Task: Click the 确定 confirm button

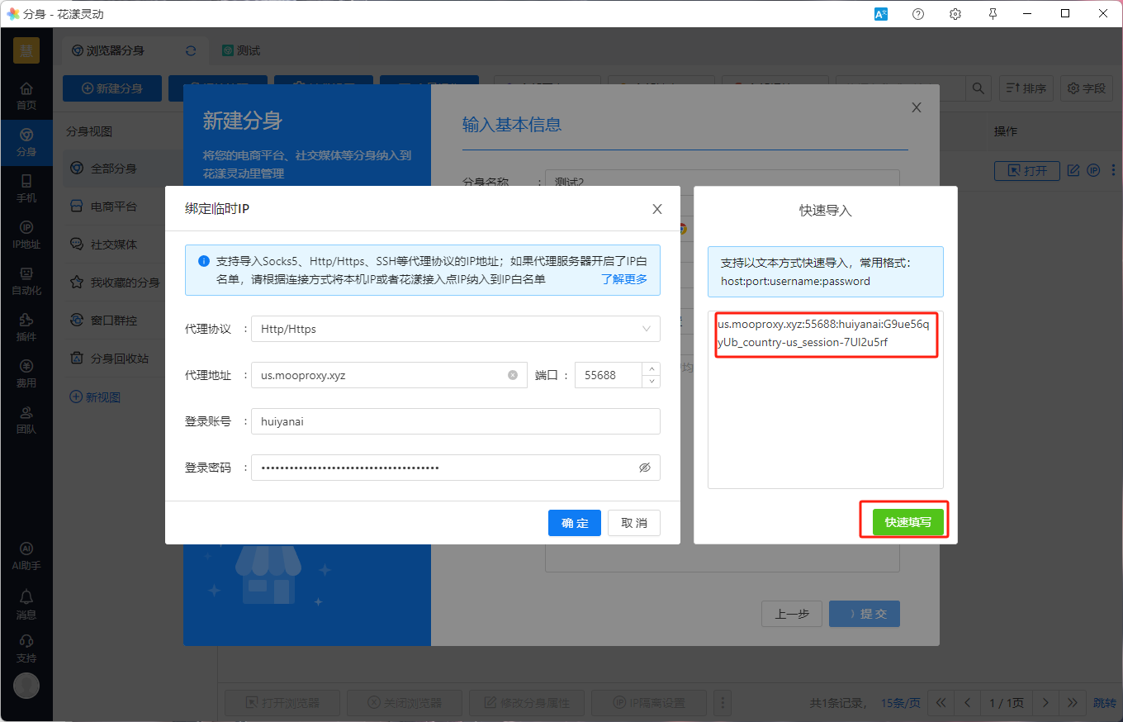Action: click(575, 523)
